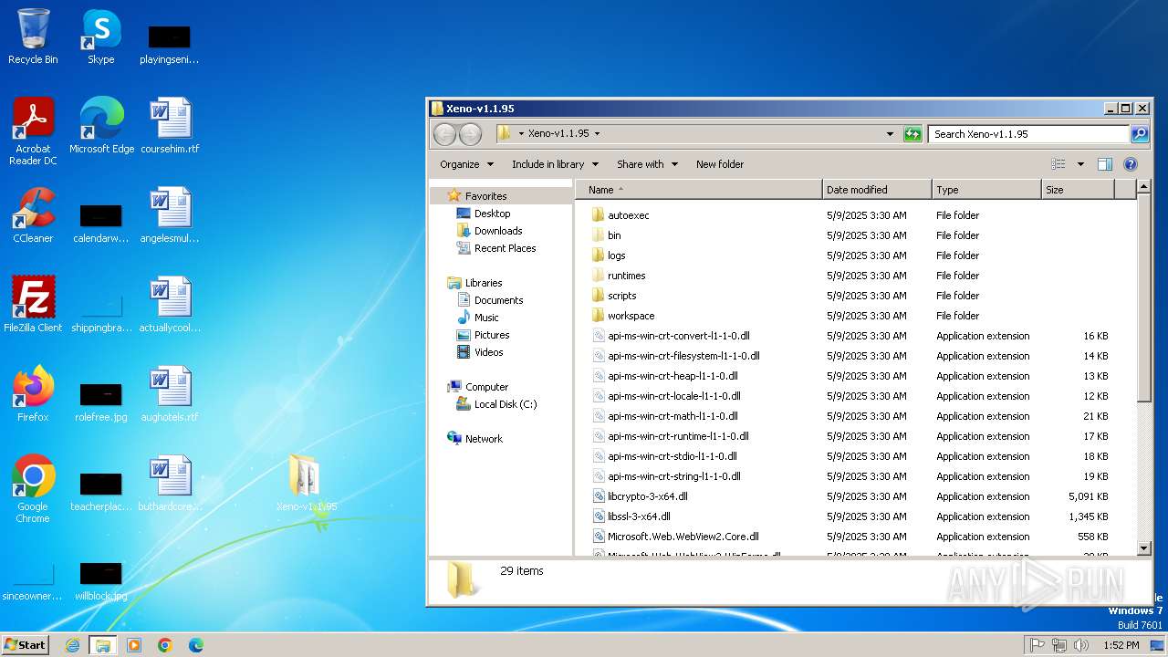This screenshot has height=657, width=1168.
Task: Expand address bar history dropdown
Action: 891,134
